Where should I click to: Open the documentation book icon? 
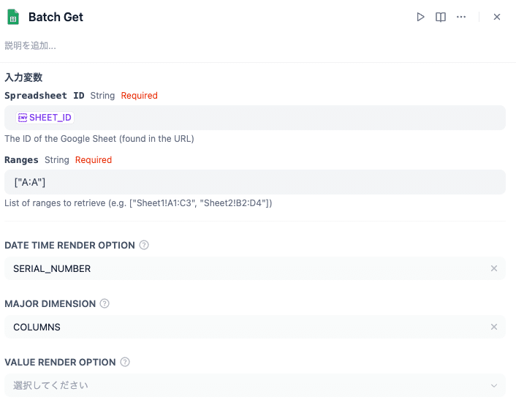tap(441, 17)
